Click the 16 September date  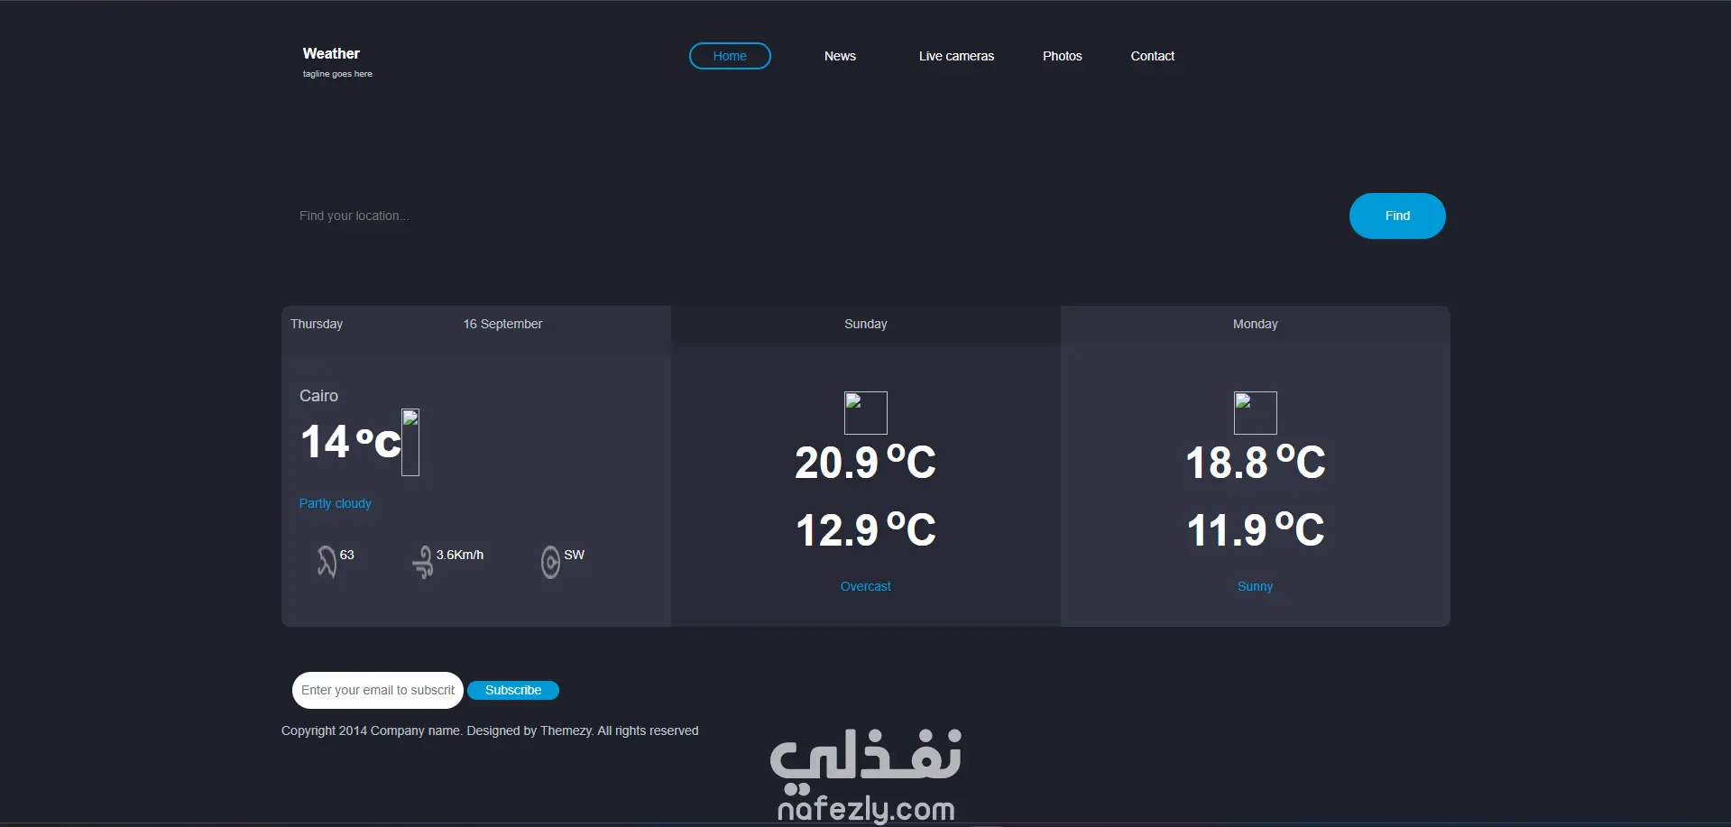(502, 324)
